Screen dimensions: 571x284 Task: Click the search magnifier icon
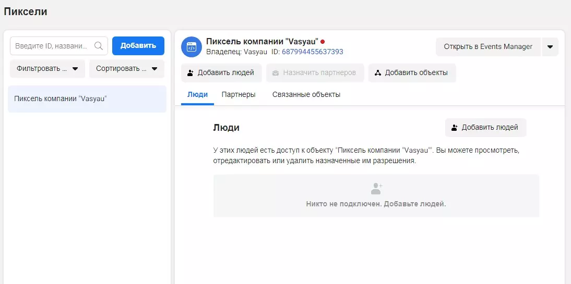coord(98,46)
